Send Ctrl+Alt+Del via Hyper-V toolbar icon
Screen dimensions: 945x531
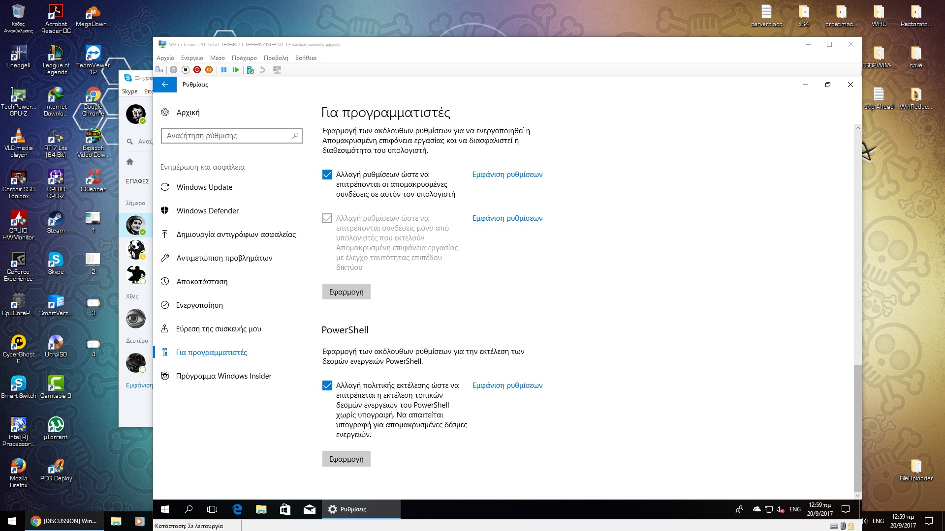coord(159,70)
